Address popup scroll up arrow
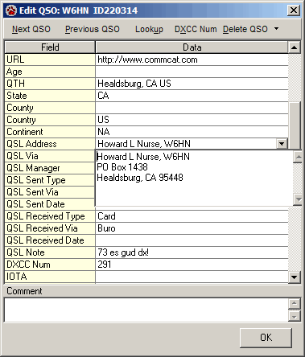Viewport: 305px width, 357px height. (298, 157)
